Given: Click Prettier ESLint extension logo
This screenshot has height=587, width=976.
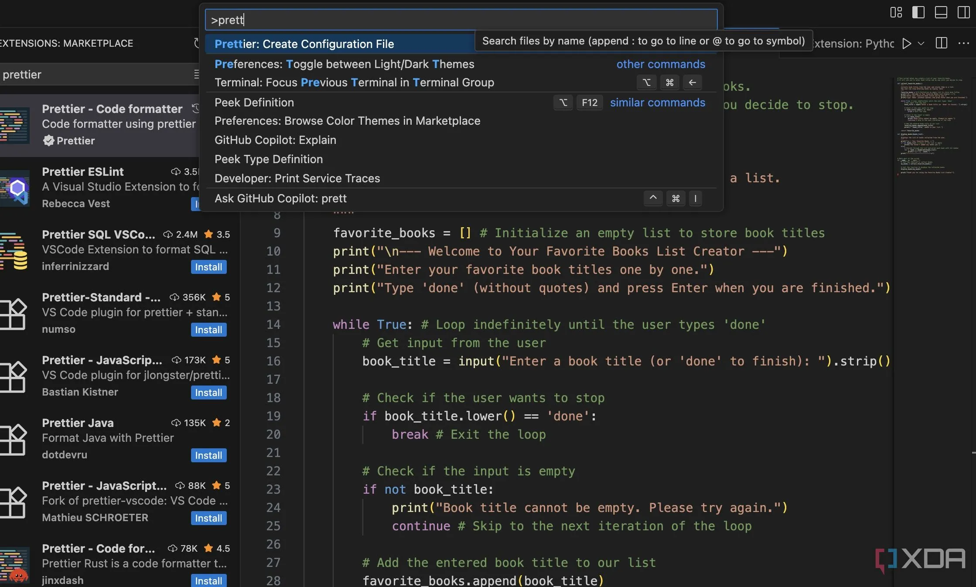Looking at the screenshot, I should click(14, 188).
